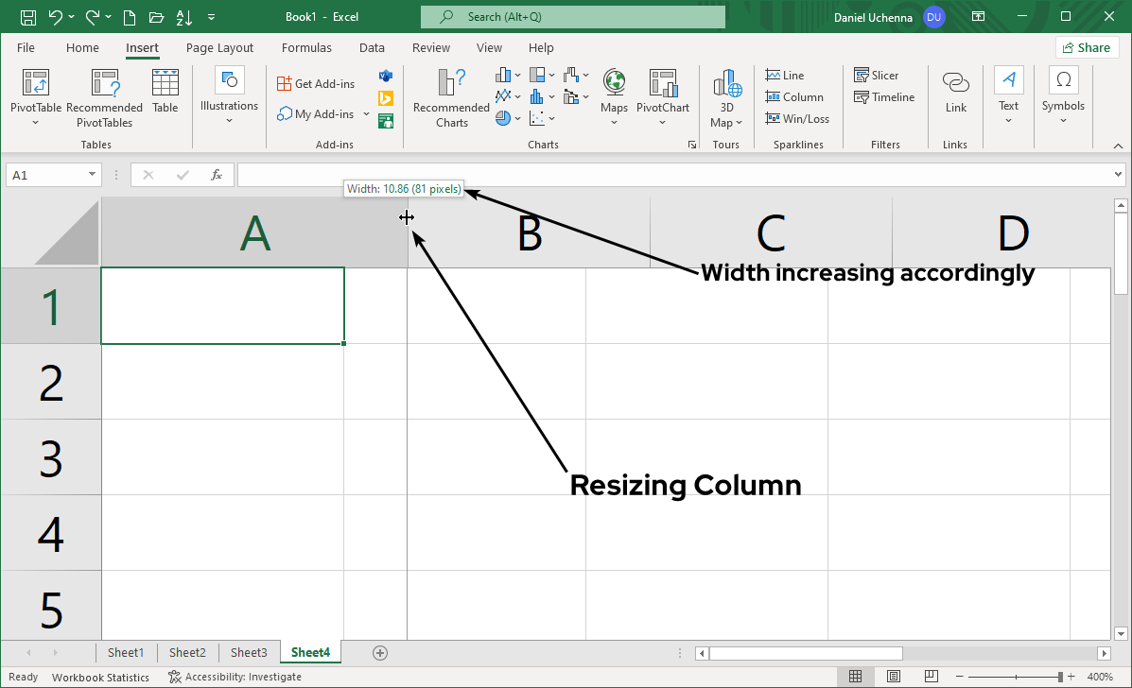Zoom in using the zoom slider plus
The image size is (1132, 688).
point(1071,677)
